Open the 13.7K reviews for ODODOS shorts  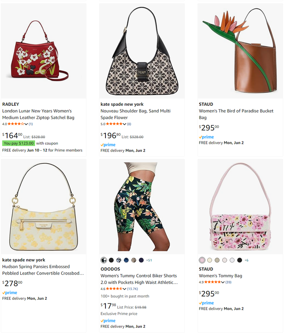click(x=133, y=289)
